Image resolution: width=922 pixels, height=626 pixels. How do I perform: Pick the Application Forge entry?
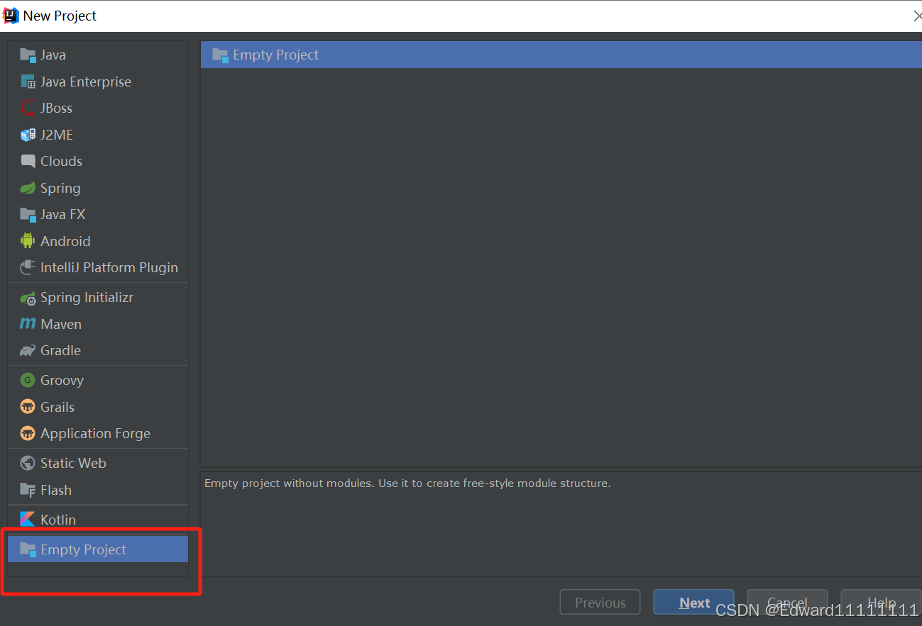98,433
